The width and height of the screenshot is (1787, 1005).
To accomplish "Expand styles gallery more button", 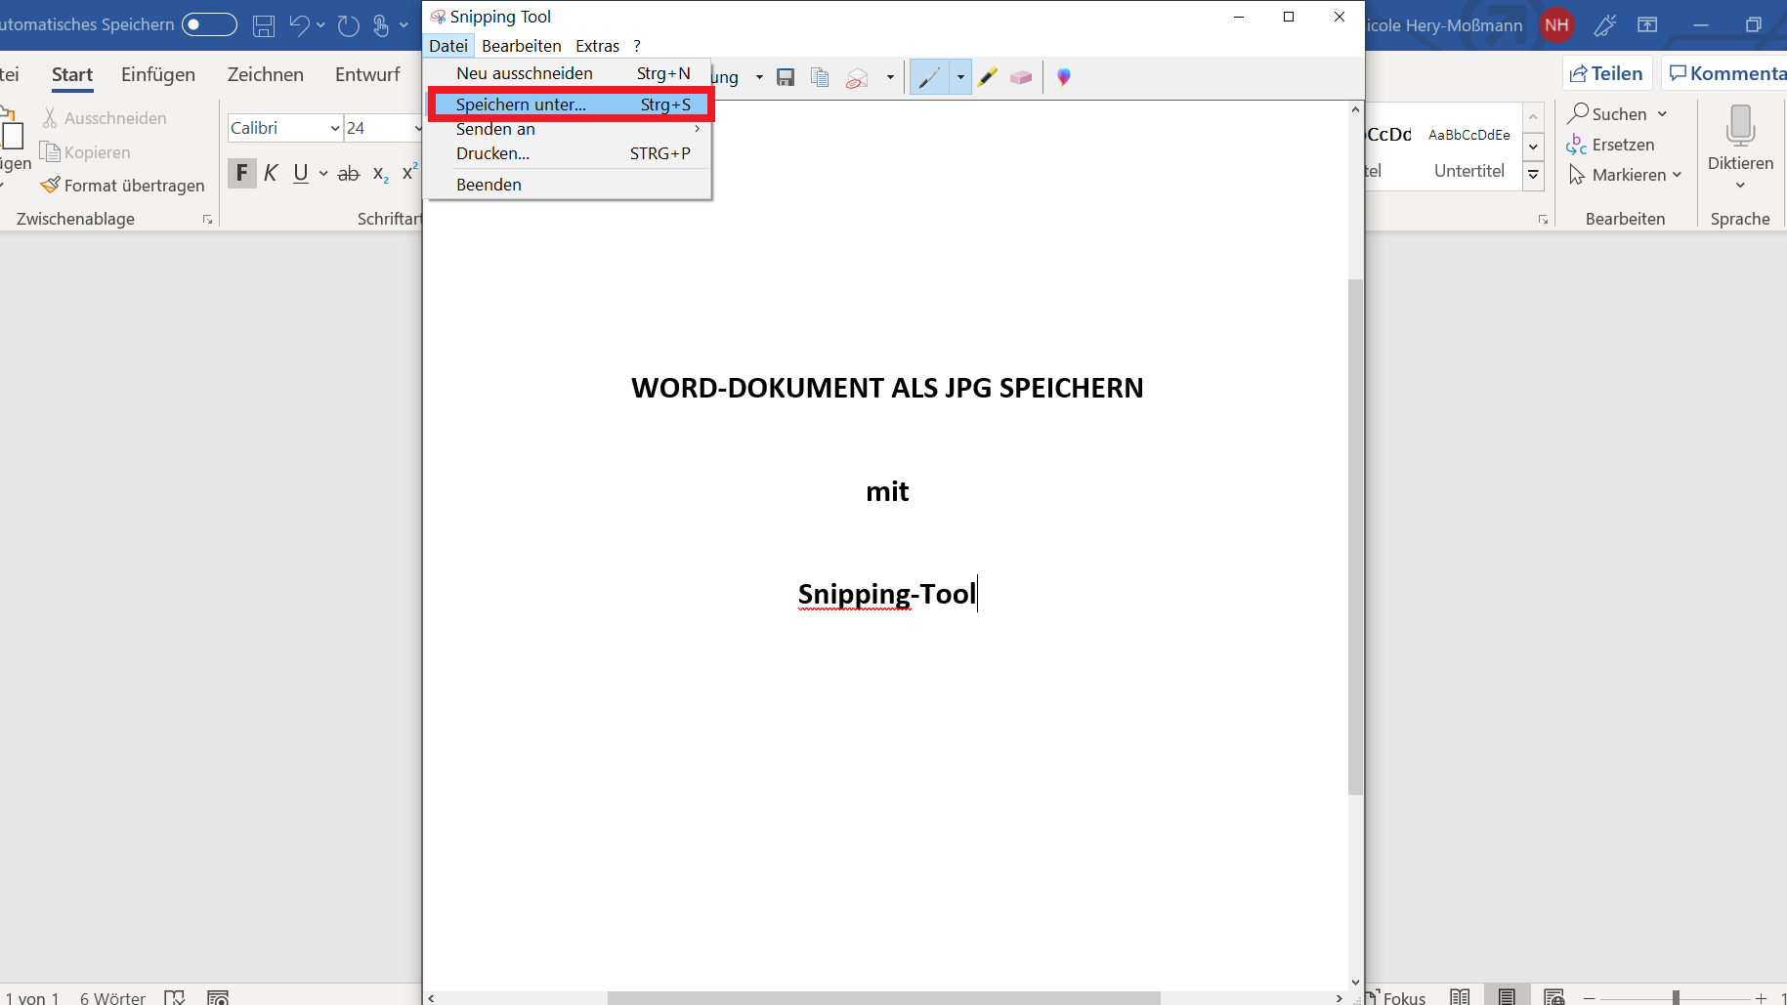I will (x=1534, y=175).
